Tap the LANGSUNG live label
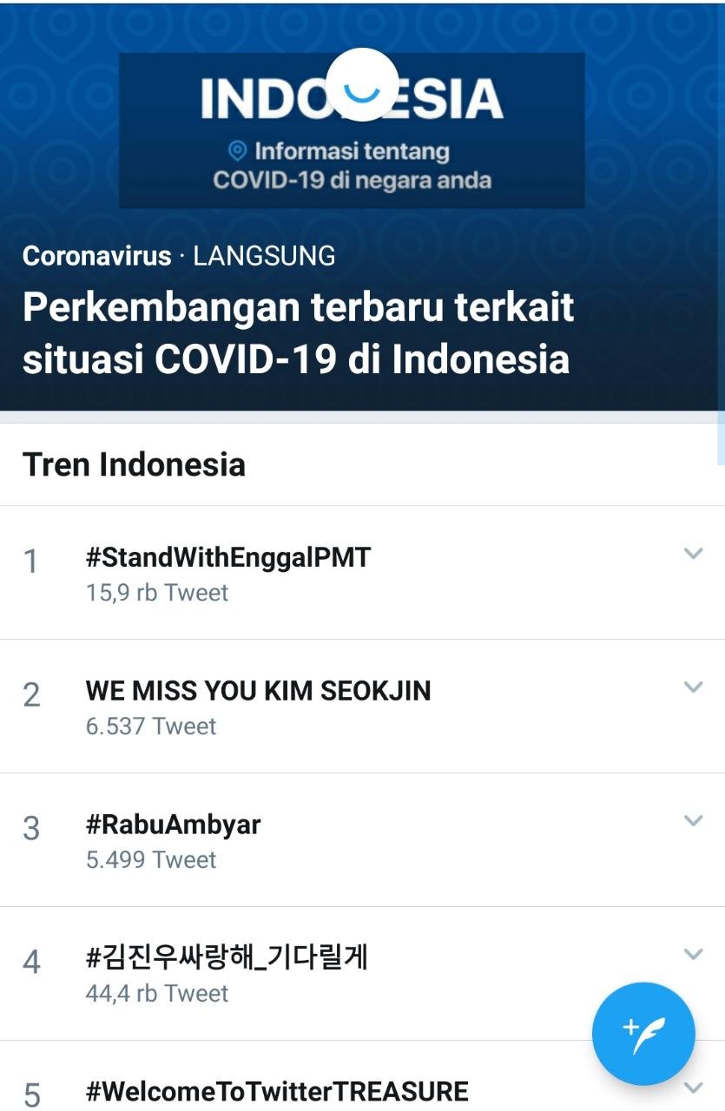The width and height of the screenshot is (725, 1111). (x=264, y=256)
